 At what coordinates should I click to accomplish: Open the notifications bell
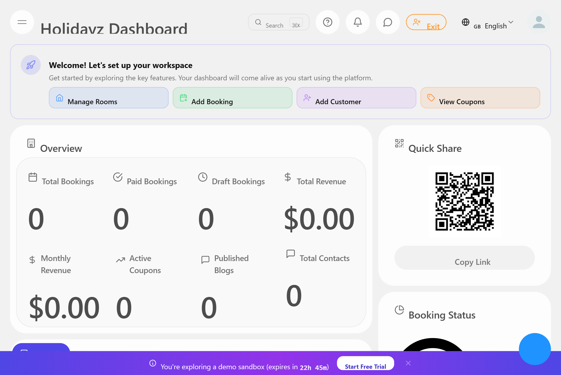(x=358, y=22)
